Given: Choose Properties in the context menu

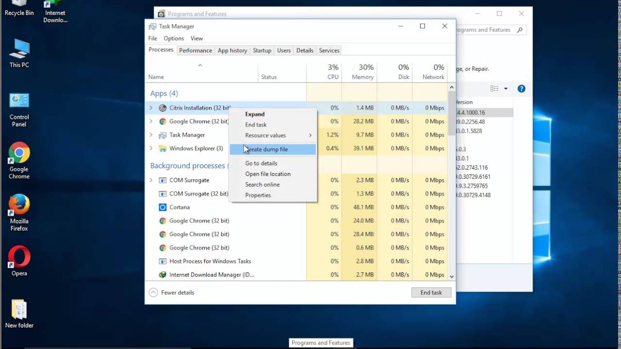Looking at the screenshot, I should tap(273, 195).
